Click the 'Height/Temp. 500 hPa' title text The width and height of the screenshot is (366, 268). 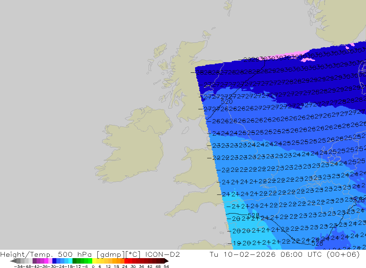click(x=46, y=254)
